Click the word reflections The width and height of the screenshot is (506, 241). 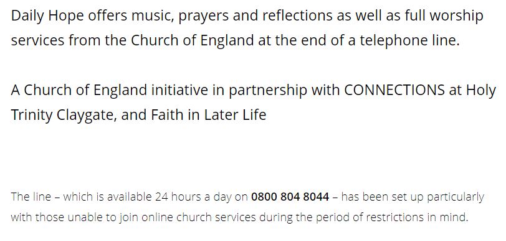[297, 16]
